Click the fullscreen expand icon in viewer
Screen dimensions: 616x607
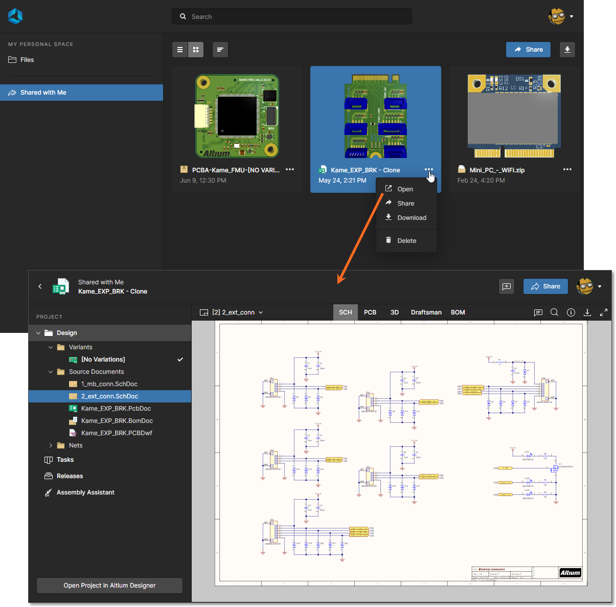(x=604, y=312)
